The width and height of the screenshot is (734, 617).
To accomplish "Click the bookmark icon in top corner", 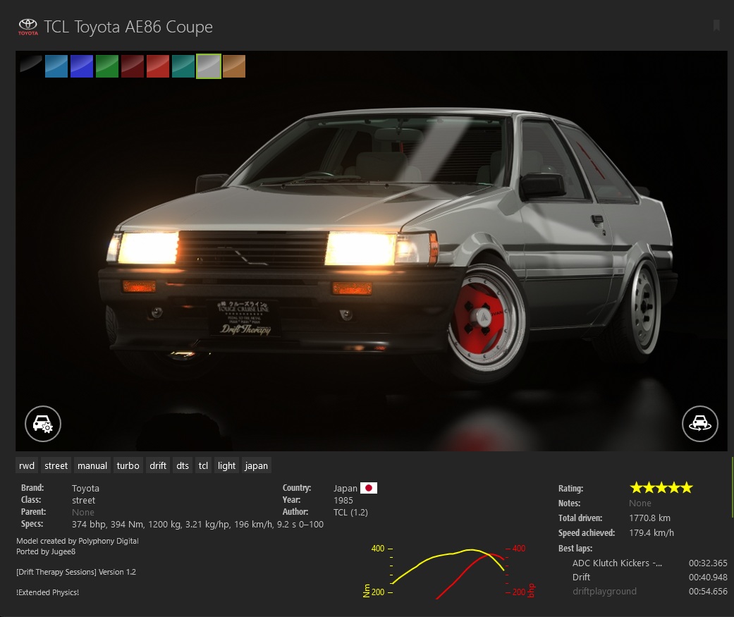I will [x=716, y=25].
